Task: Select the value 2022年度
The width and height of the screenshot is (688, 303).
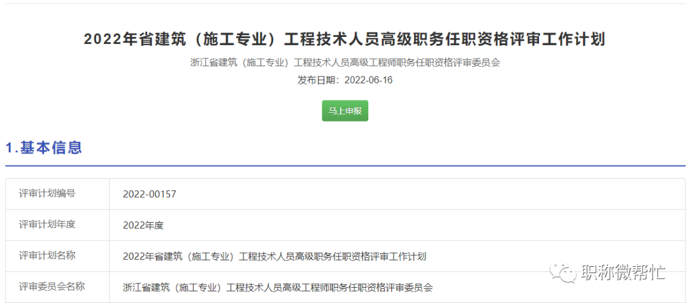Action: (x=143, y=225)
